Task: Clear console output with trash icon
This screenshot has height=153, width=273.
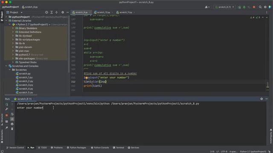Action: coord(12,129)
